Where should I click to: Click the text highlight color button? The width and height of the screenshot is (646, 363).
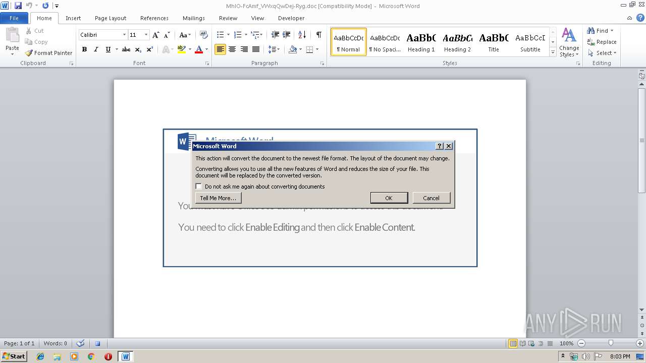click(182, 49)
